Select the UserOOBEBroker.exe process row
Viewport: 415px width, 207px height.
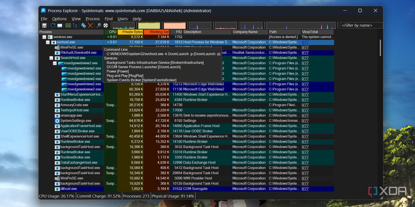186,131
